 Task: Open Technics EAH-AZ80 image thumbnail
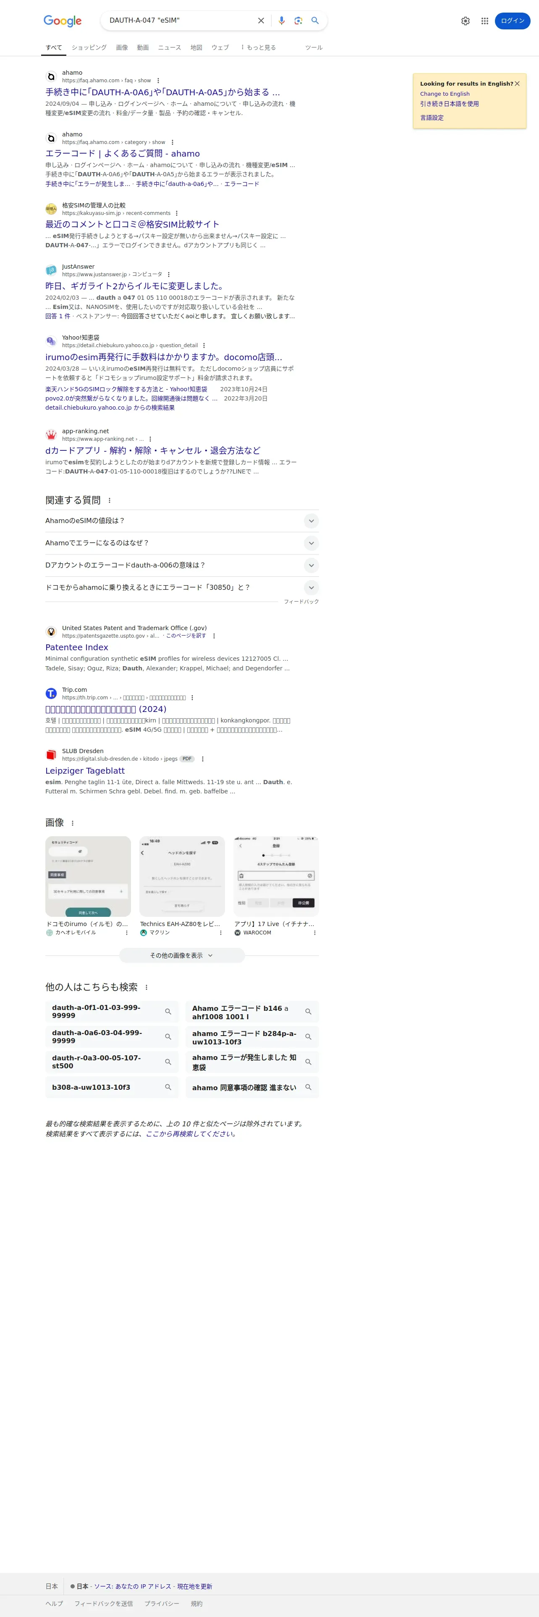(x=182, y=876)
